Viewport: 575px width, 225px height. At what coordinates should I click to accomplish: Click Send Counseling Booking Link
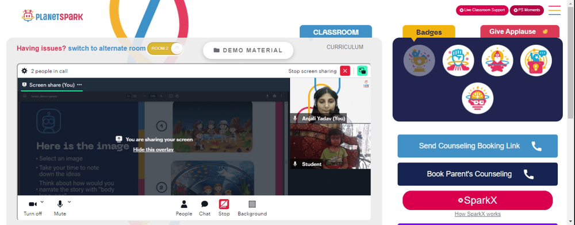coord(477,146)
